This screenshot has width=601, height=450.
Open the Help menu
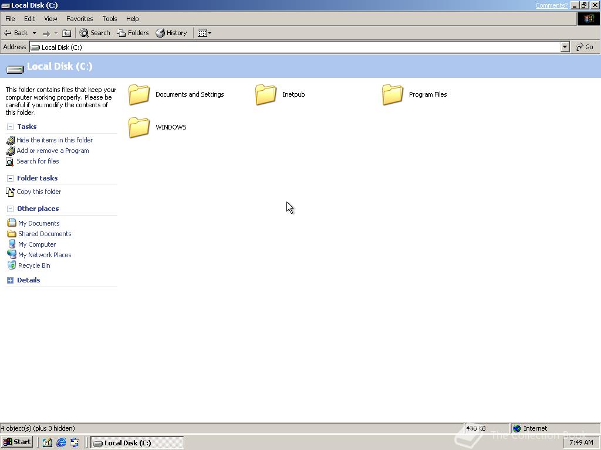click(x=132, y=19)
